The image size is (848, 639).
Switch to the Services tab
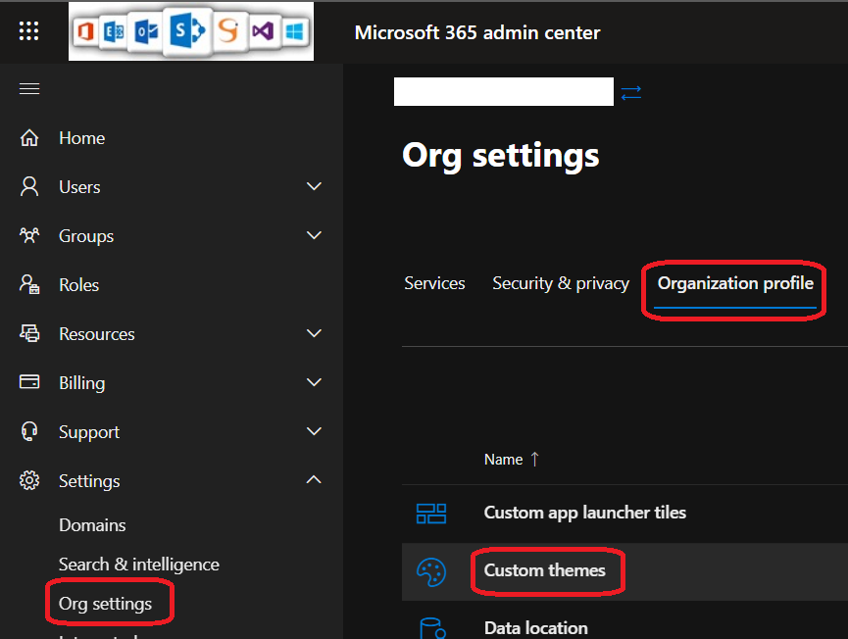point(434,283)
